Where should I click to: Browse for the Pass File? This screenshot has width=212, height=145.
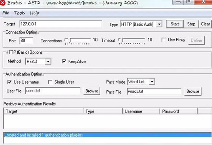[x=193, y=91]
